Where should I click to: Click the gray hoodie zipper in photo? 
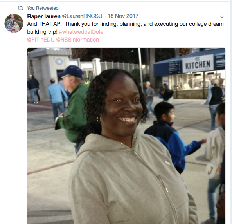(151, 170)
